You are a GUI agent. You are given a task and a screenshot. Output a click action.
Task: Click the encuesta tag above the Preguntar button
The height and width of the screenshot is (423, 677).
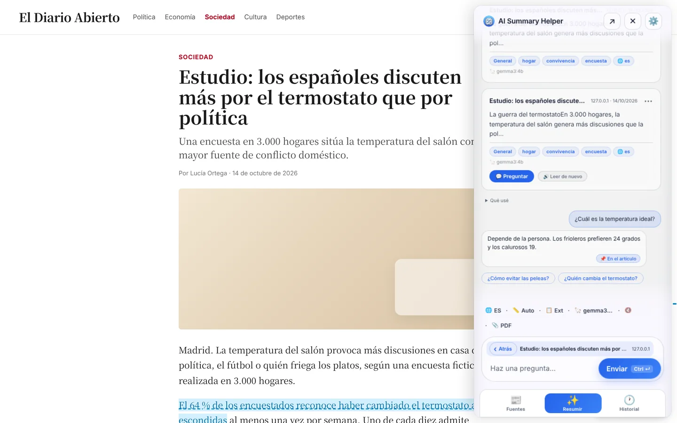[x=596, y=151]
